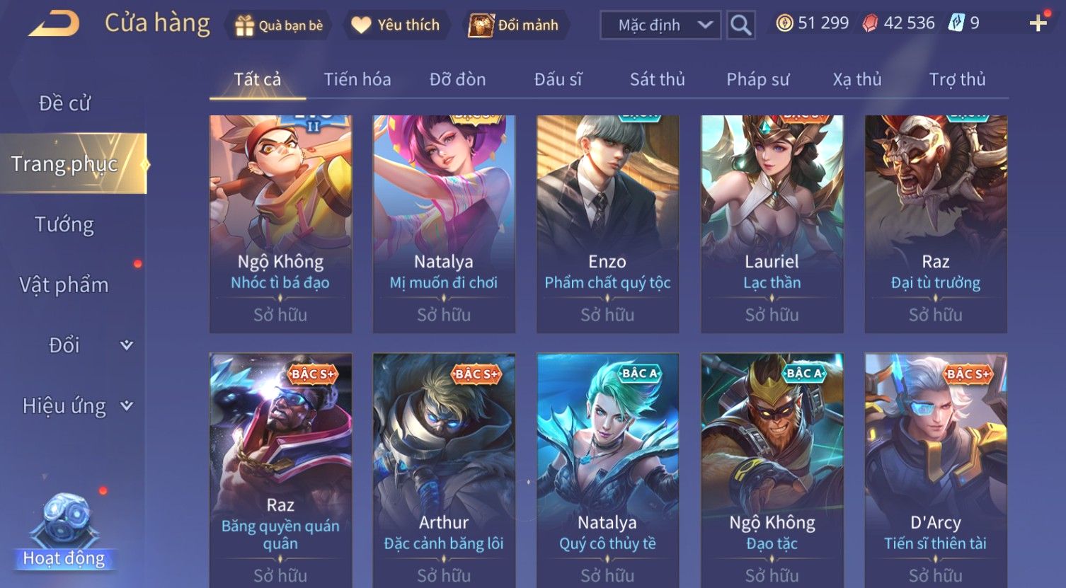Click the plus icon to add currency
1066x588 pixels.
pyautogui.click(x=1038, y=24)
